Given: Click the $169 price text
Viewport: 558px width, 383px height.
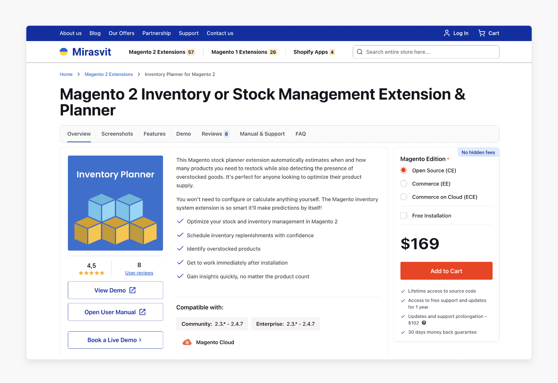Looking at the screenshot, I should point(420,244).
